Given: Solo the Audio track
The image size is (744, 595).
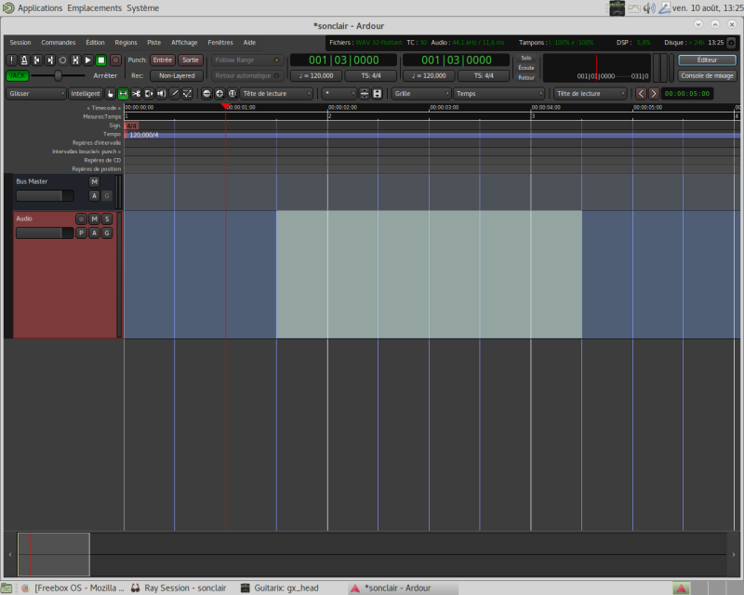Looking at the screenshot, I should (x=107, y=218).
